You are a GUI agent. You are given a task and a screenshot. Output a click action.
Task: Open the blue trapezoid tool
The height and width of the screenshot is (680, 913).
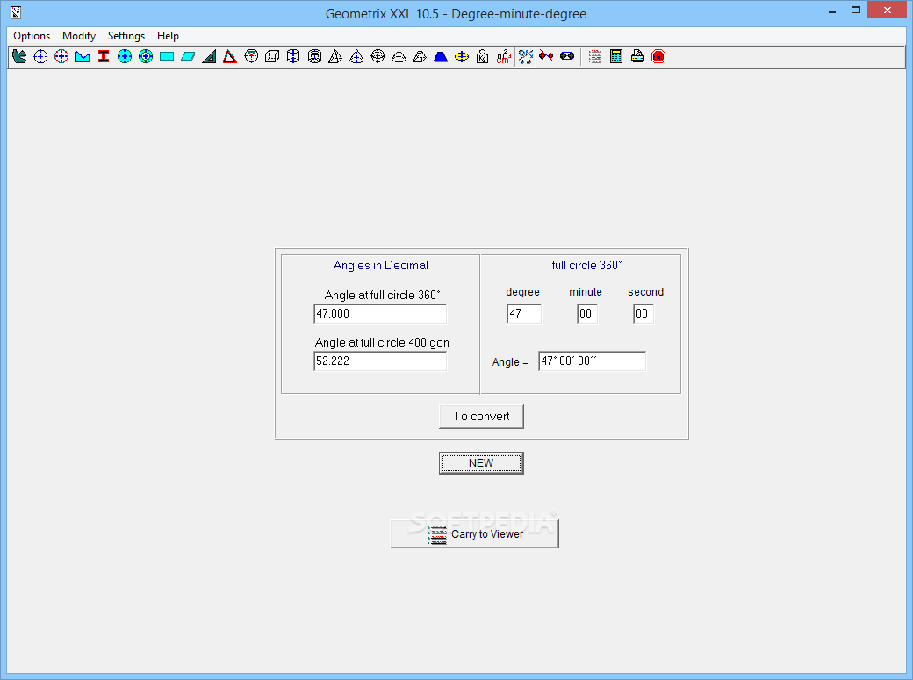coord(441,56)
